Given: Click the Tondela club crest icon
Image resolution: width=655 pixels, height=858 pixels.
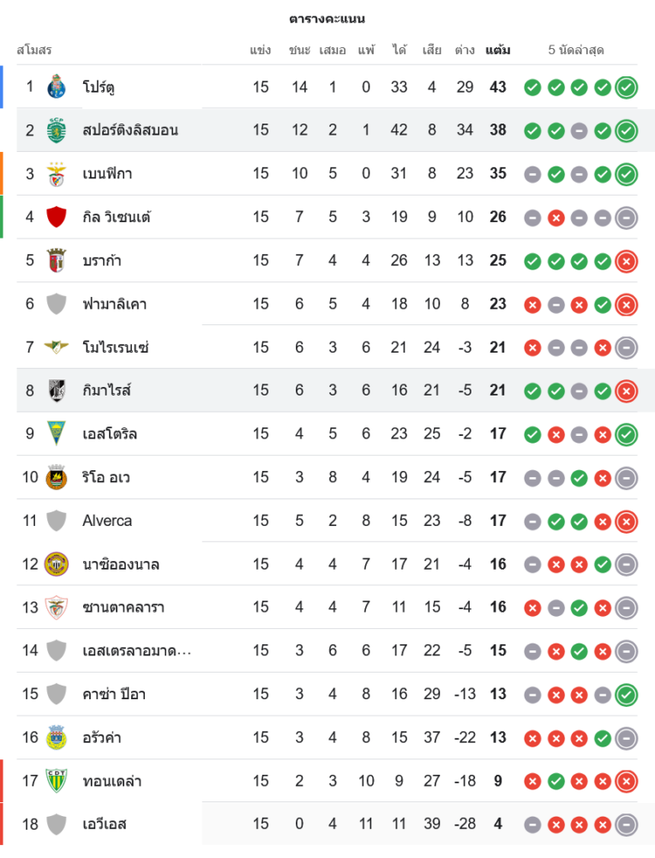Looking at the screenshot, I should tap(57, 781).
